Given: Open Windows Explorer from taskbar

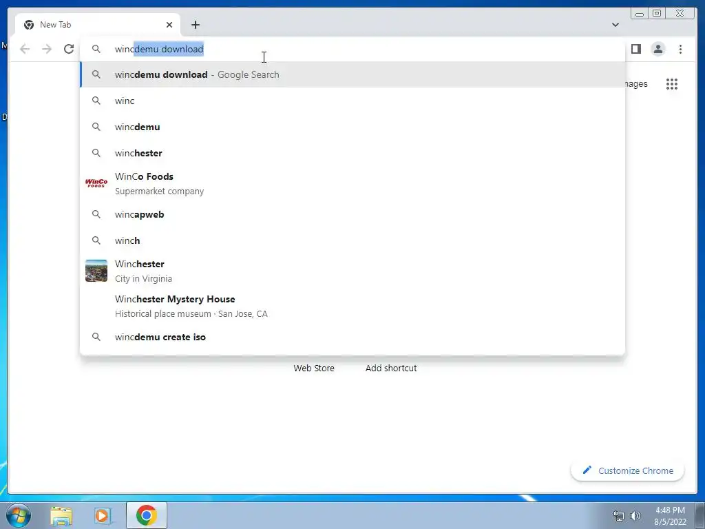Looking at the screenshot, I should click(x=61, y=515).
